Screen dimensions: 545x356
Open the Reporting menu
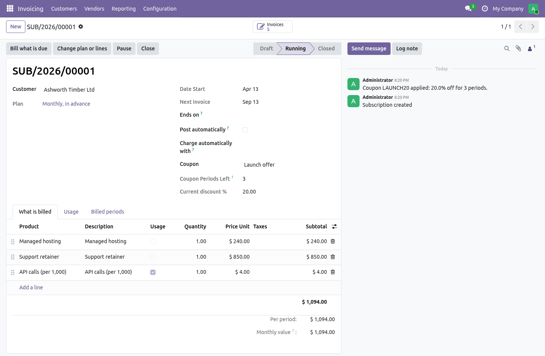click(123, 8)
